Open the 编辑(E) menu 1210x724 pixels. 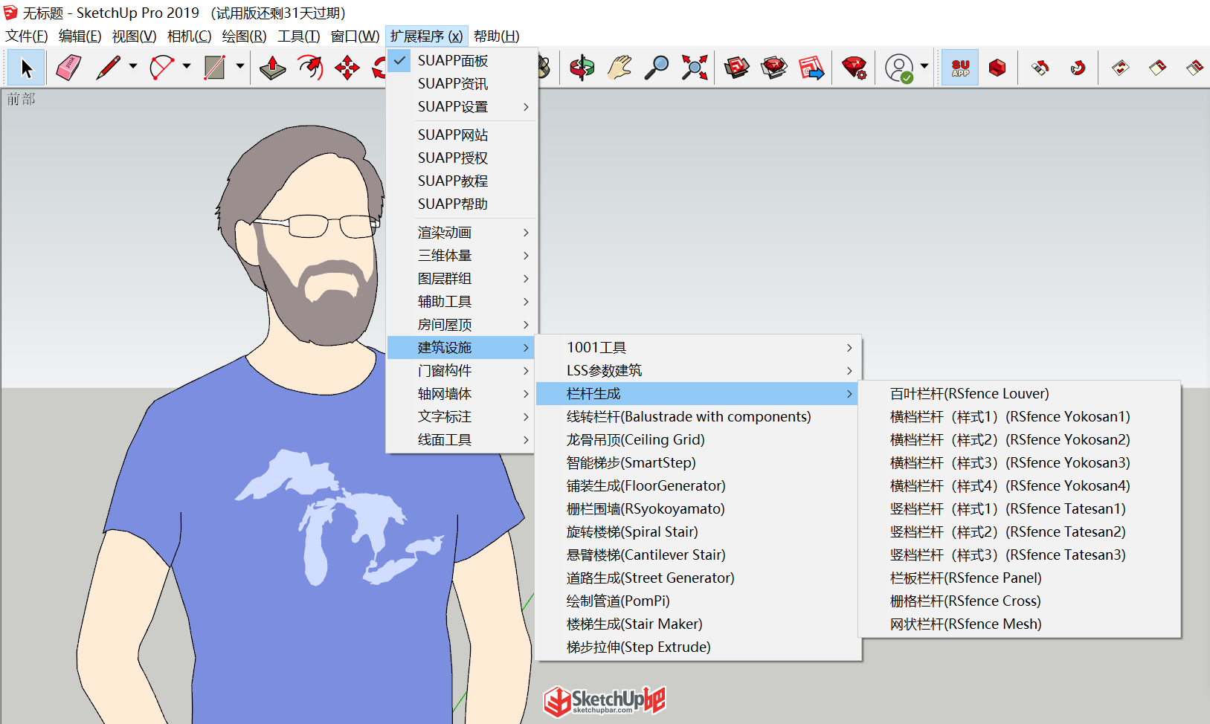(x=80, y=36)
